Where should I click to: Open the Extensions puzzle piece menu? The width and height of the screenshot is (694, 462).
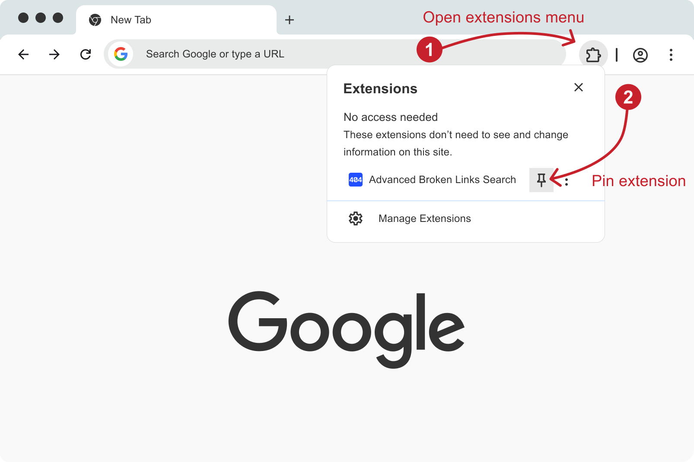coord(594,54)
